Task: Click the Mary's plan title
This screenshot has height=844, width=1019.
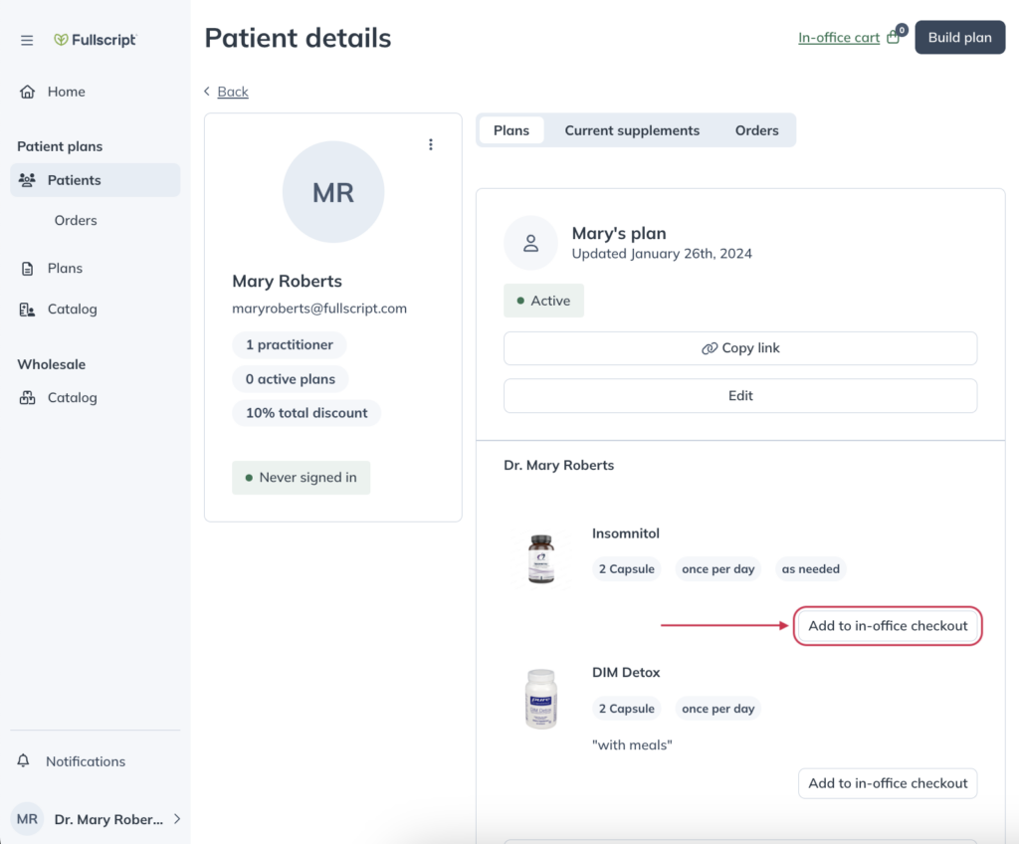Action: 619,233
